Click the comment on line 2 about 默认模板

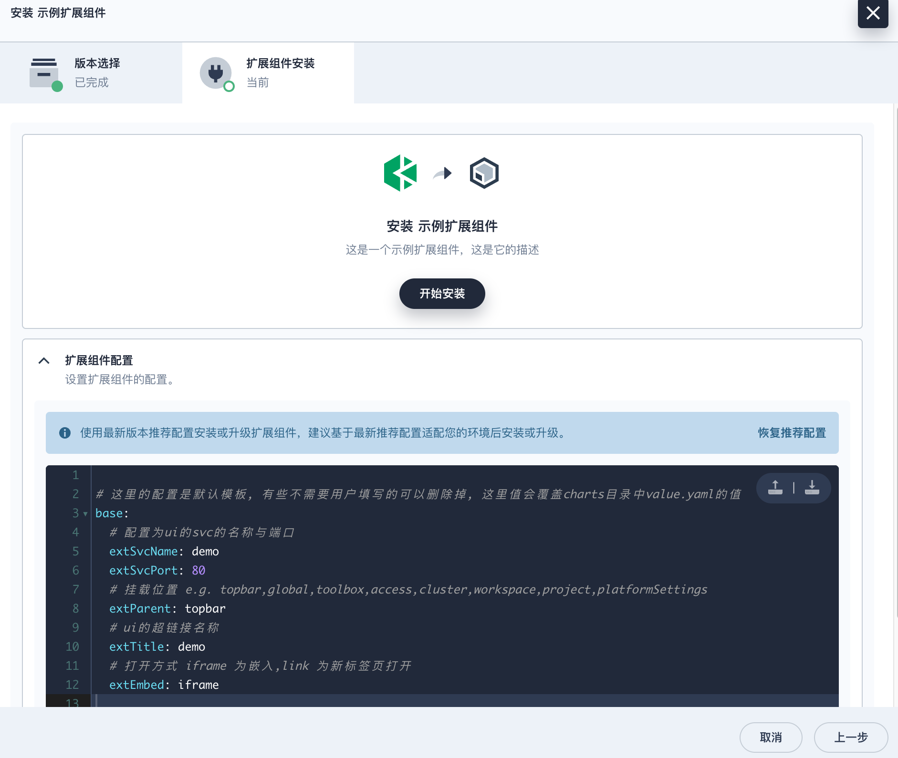click(x=418, y=494)
